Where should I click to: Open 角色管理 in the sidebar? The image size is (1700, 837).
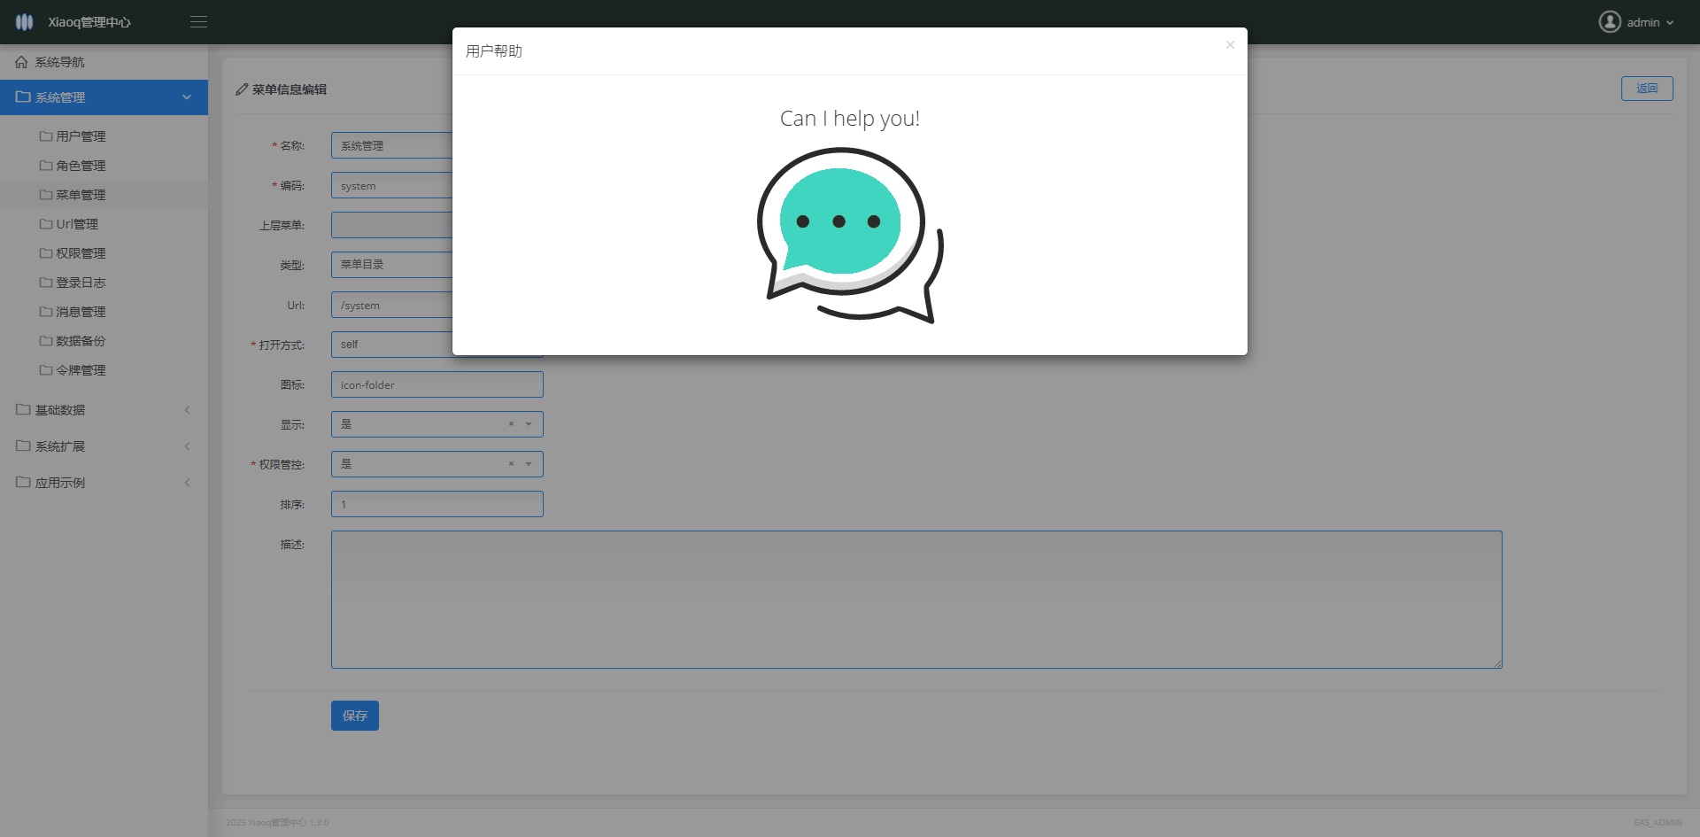pyautogui.click(x=81, y=166)
